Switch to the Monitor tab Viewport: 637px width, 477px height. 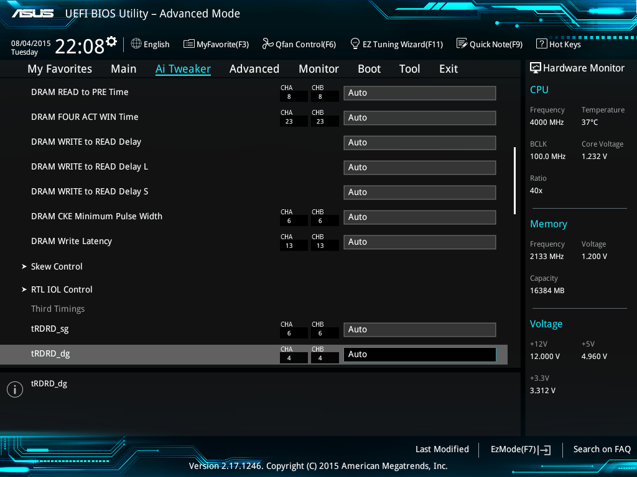(318, 69)
